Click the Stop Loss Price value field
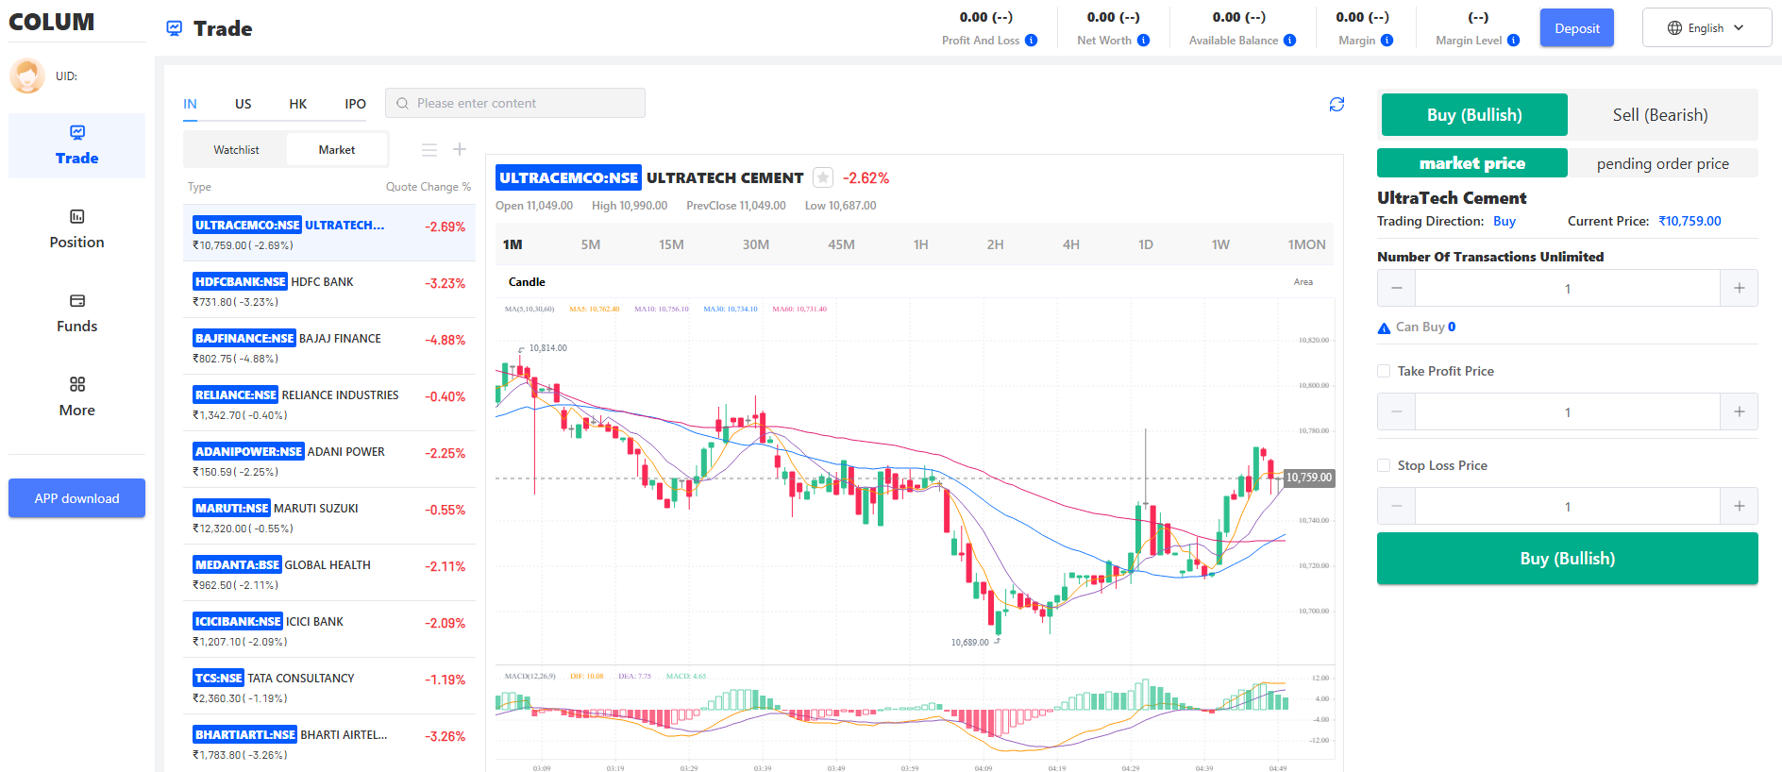 click(1568, 506)
